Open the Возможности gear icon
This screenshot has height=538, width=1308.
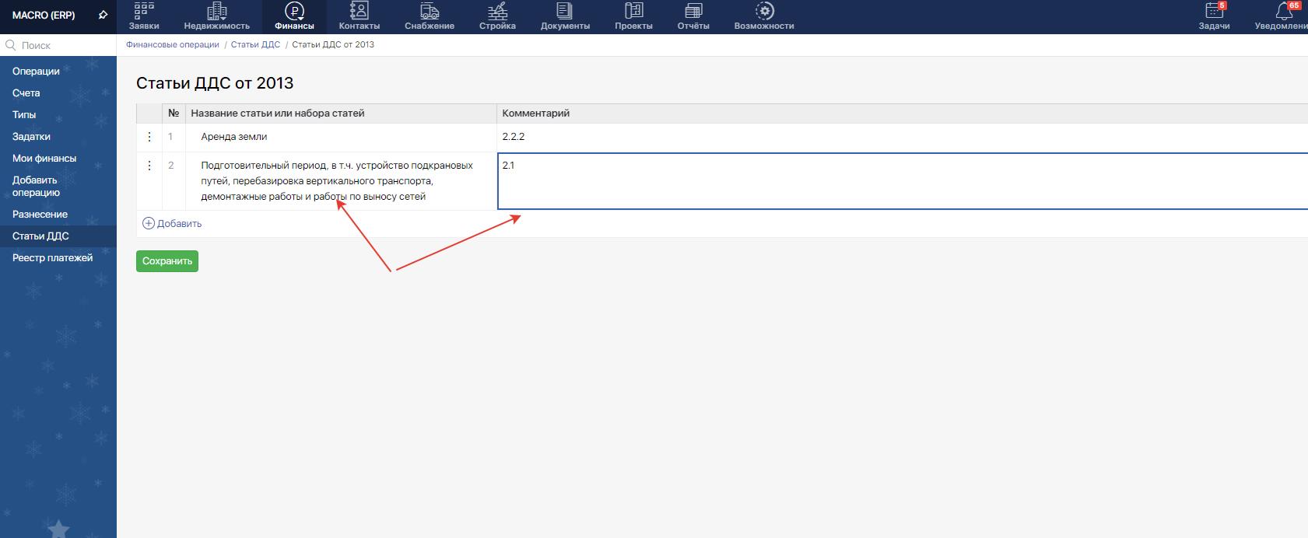764,11
